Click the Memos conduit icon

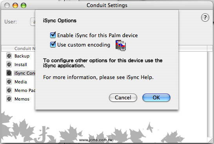pos(9,99)
